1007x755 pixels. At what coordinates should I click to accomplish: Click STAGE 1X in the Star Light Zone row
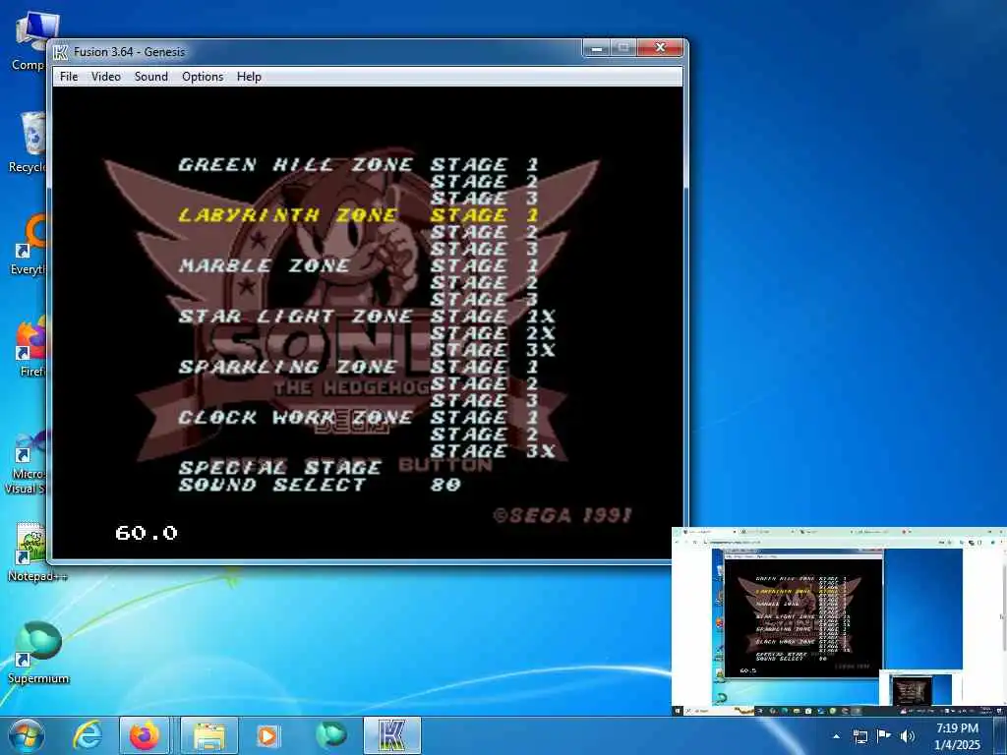[493, 317]
